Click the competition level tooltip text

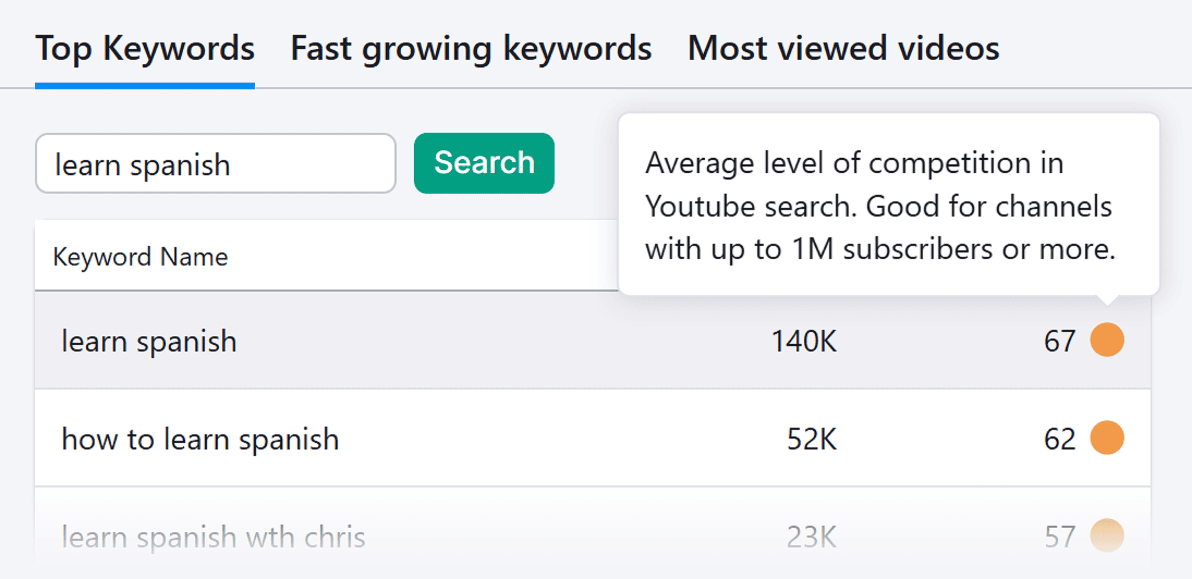pyautogui.click(x=880, y=206)
